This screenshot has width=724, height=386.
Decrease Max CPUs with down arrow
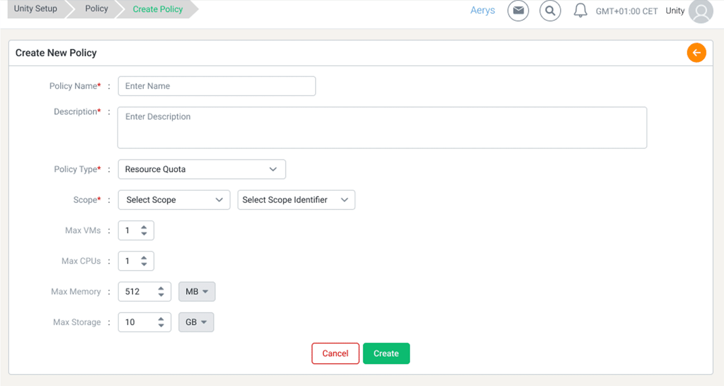(144, 264)
